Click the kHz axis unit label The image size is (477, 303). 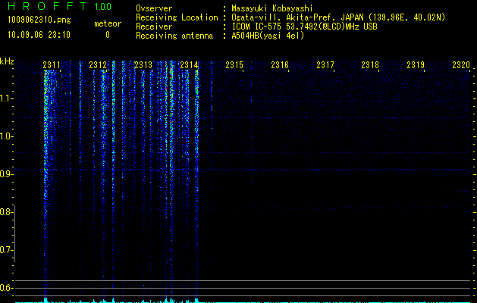[x=7, y=61]
